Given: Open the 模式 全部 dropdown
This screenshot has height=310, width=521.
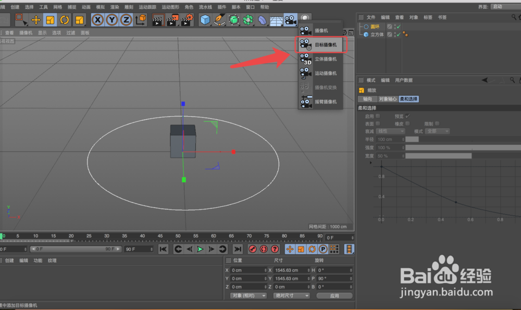Looking at the screenshot, I should (x=438, y=131).
